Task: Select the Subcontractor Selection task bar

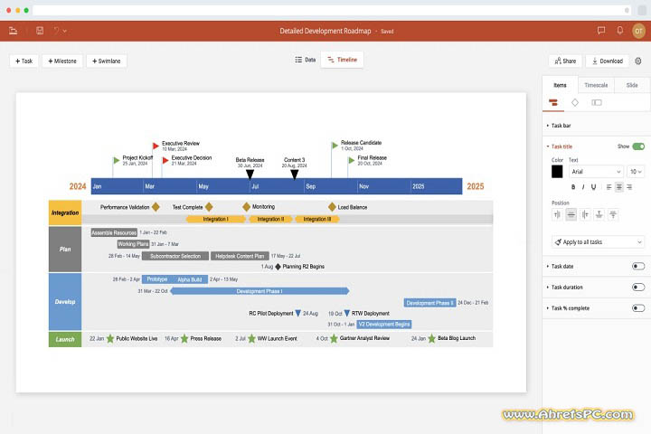Action: (x=175, y=256)
